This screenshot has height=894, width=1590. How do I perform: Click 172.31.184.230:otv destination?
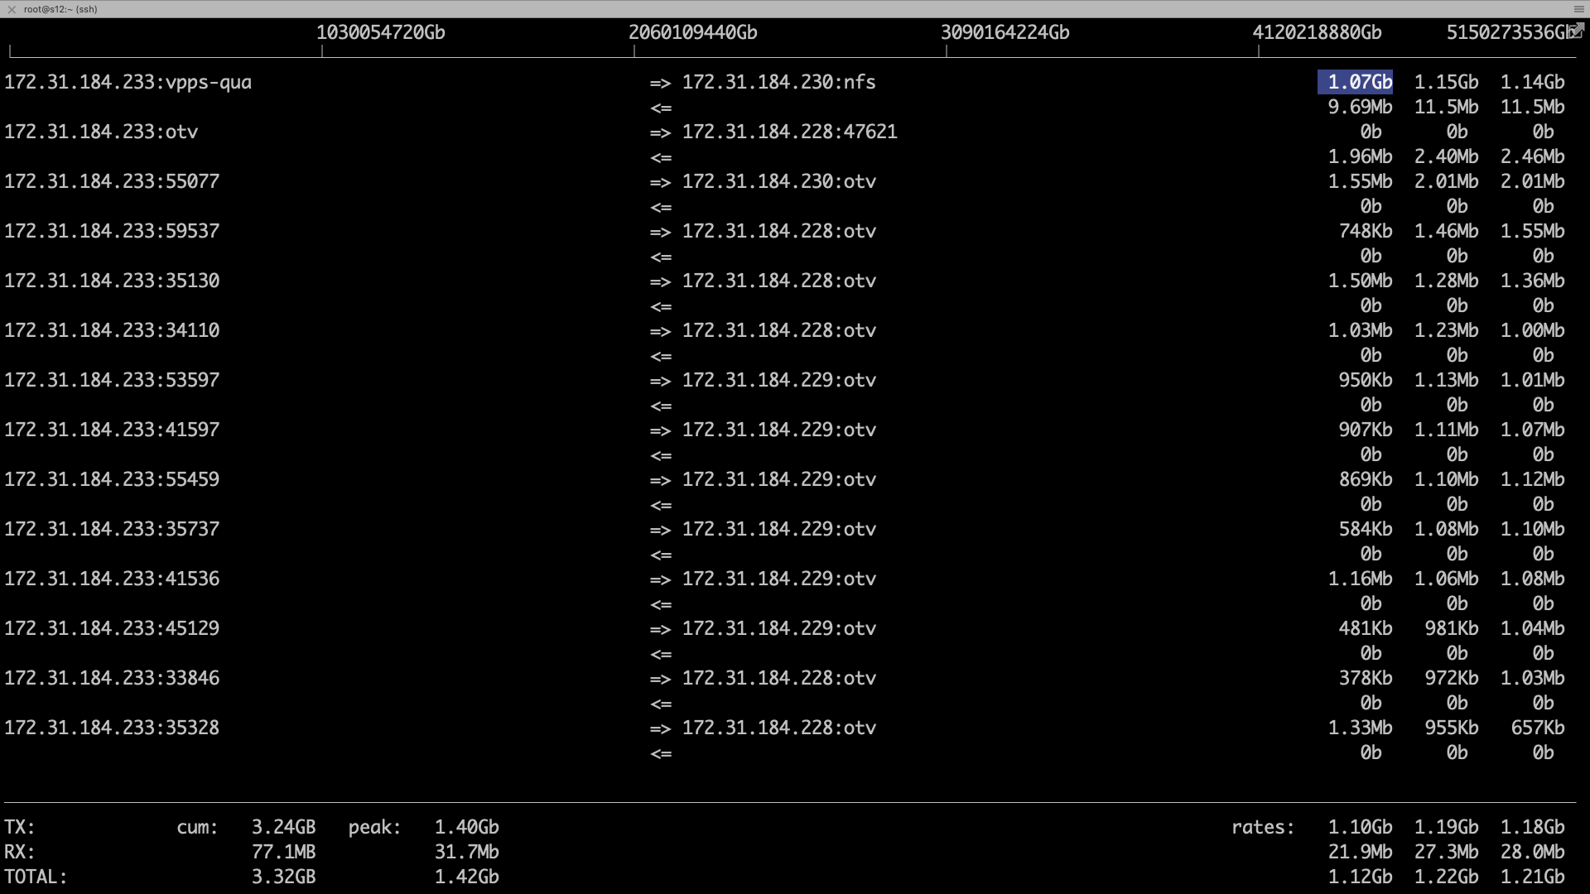tap(778, 181)
